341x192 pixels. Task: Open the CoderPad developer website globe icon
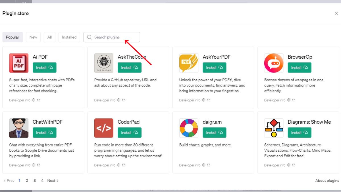tap(118, 165)
